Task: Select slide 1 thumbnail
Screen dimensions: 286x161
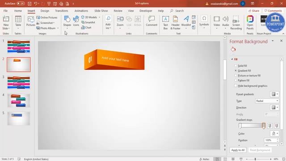Action: 19,47
